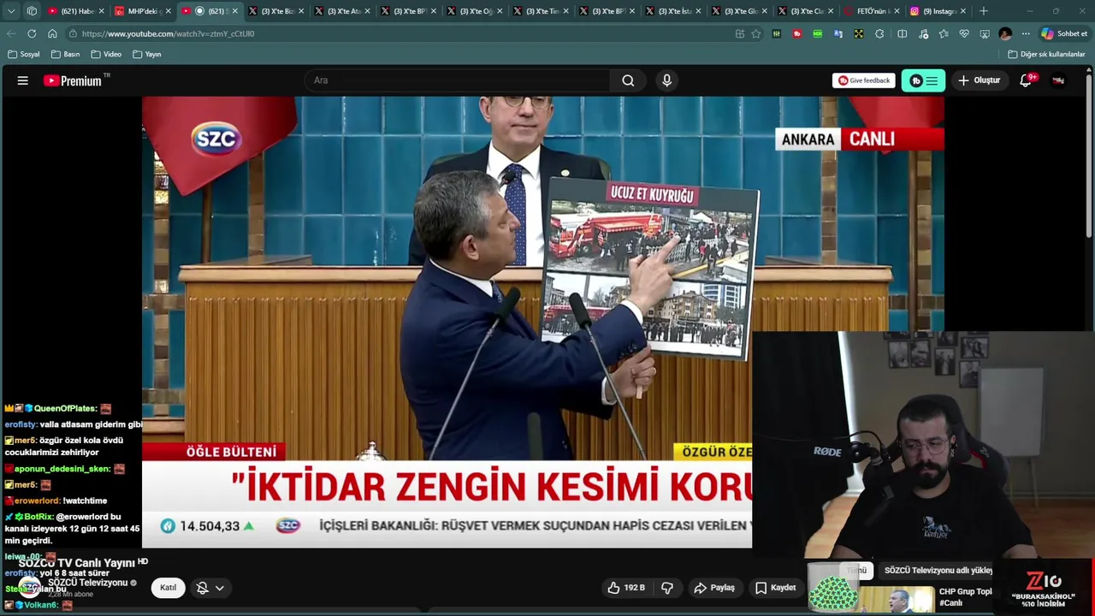Click the SÖZCÜ TV Canlı Yayını title
1095x616 pixels.
point(77,563)
